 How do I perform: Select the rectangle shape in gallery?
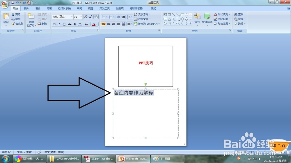click(x=182, y=15)
